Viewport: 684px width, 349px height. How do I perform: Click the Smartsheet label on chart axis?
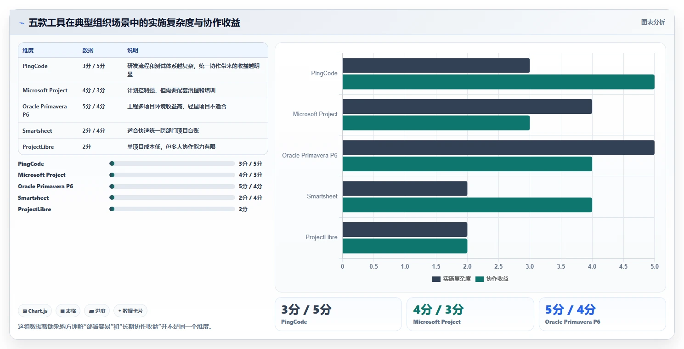click(322, 197)
